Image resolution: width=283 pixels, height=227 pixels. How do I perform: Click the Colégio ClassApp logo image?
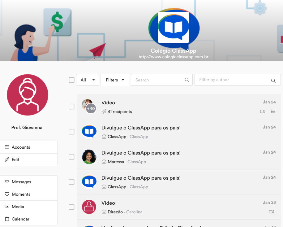(174, 27)
